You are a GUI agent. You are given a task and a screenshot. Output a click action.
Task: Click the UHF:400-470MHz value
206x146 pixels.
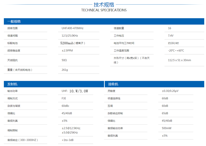pos(73,28)
